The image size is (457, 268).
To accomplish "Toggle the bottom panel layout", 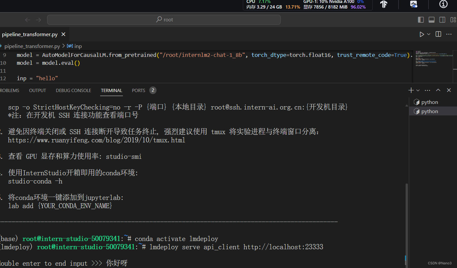I will click(432, 20).
